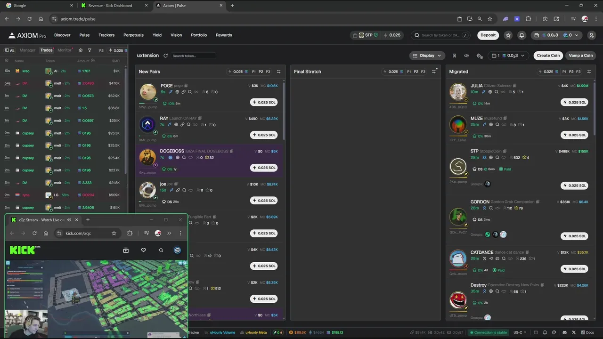Toggle the Amount currency icon in trades header
603x339 pixels.
(x=92, y=61)
